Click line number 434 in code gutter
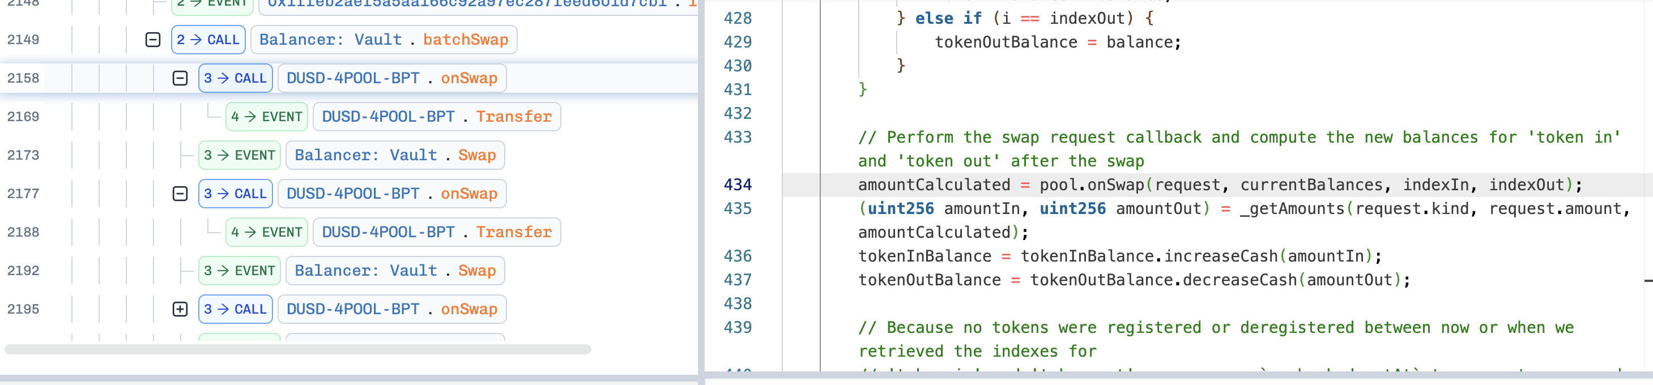This screenshot has width=1653, height=385. pos(738,185)
